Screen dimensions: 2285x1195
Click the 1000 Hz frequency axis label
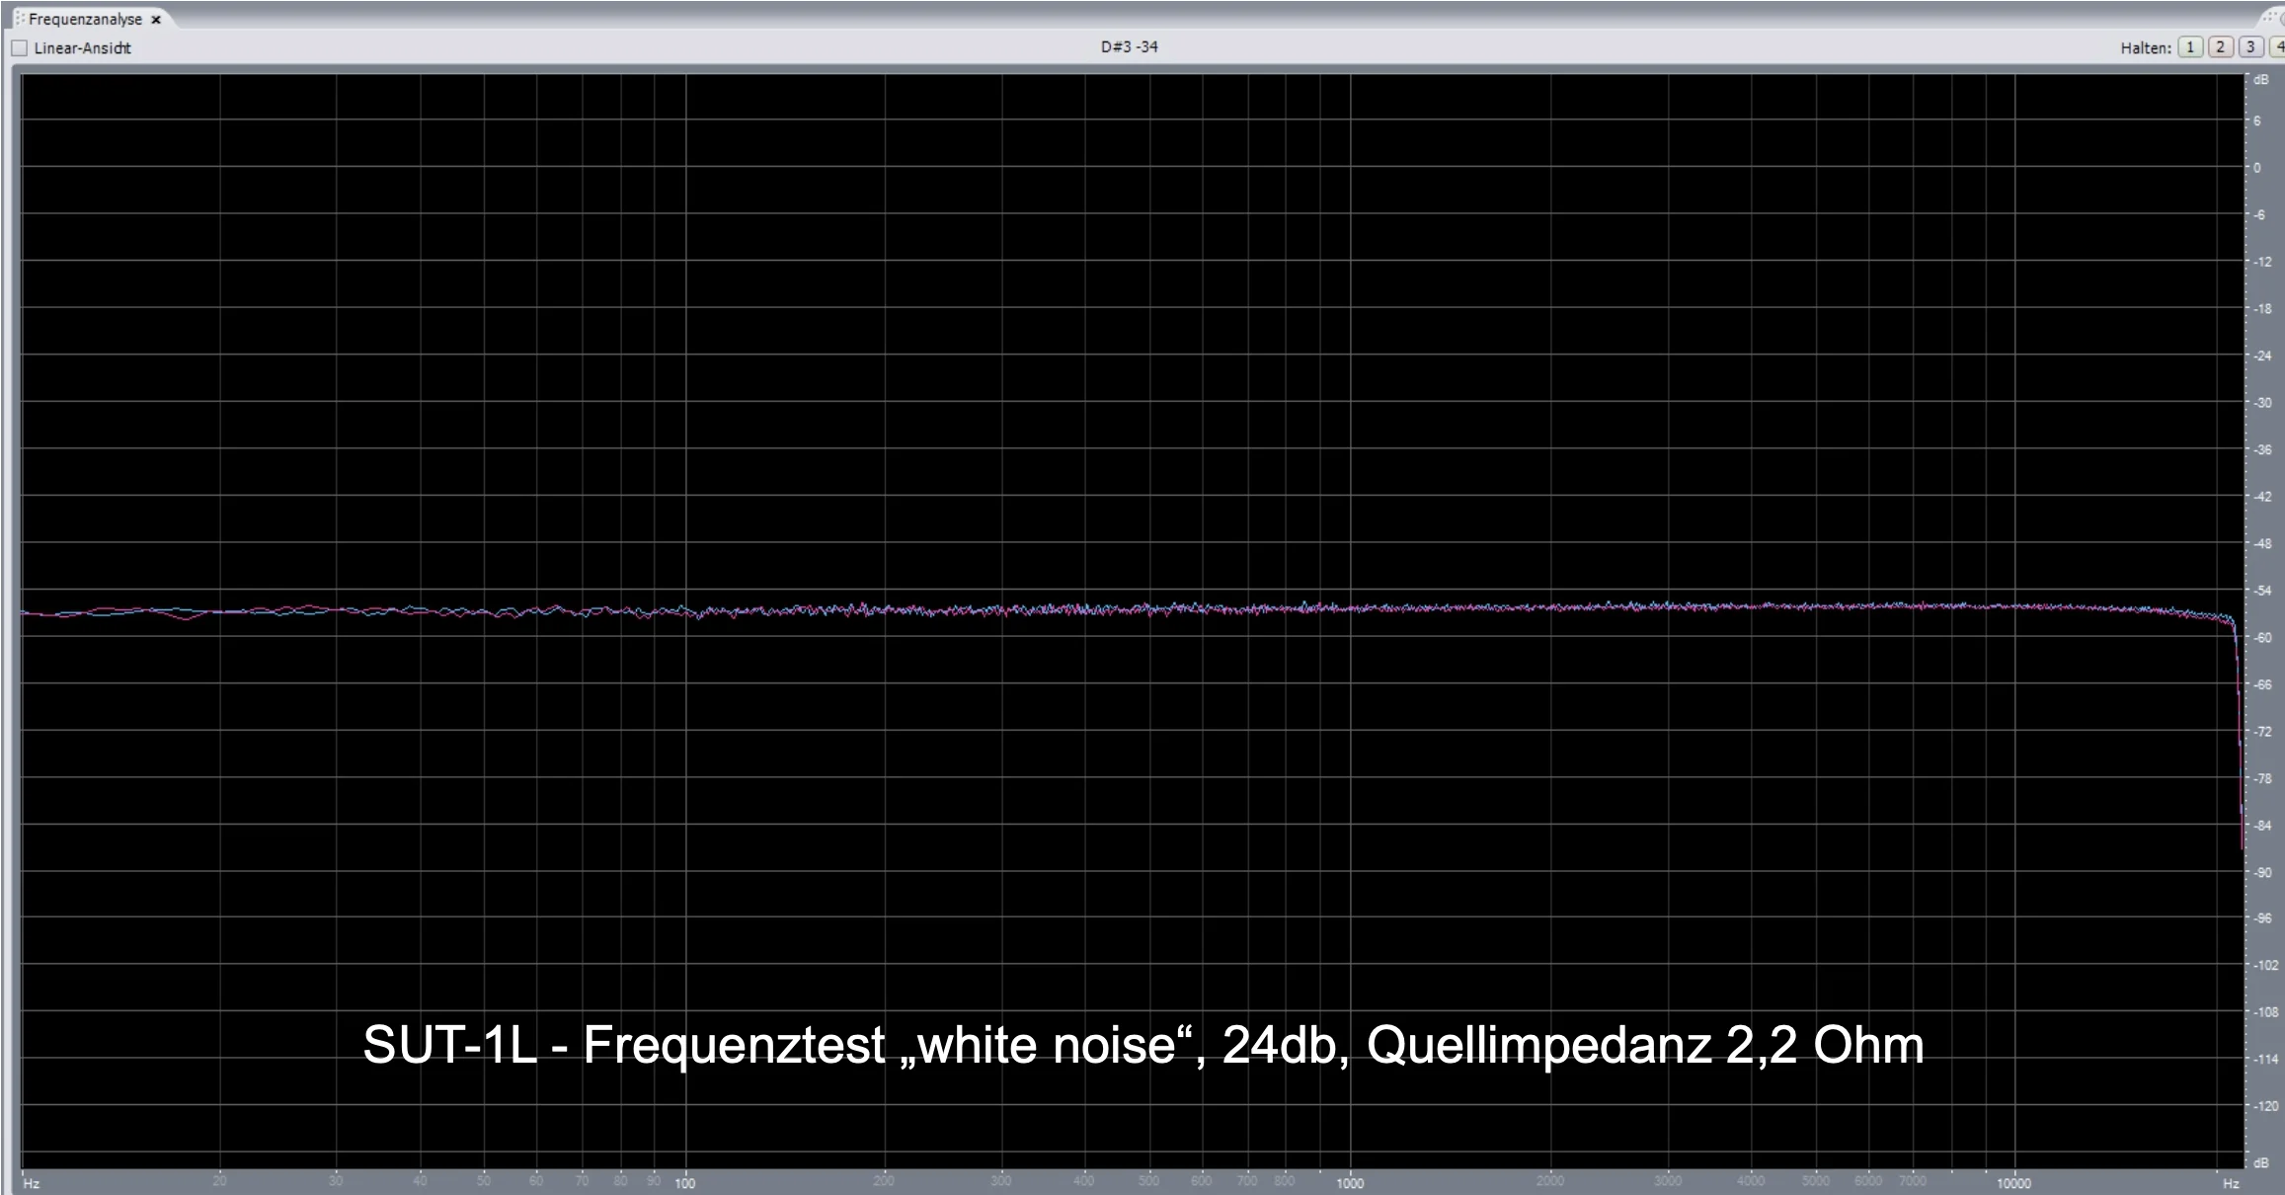click(1349, 1182)
